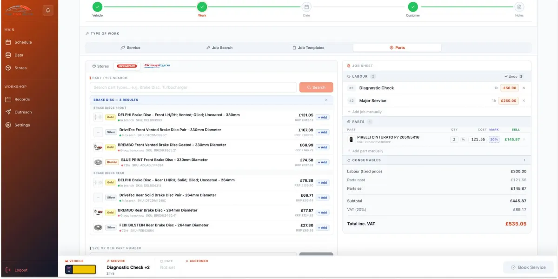The height and width of the screenshot is (279, 558).
Task: Click the Gold badge on DELPHI front disc
Action: [x=110, y=117]
